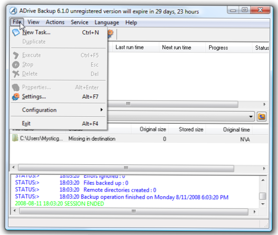
Task: Open the Language menu
Action: (x=107, y=22)
